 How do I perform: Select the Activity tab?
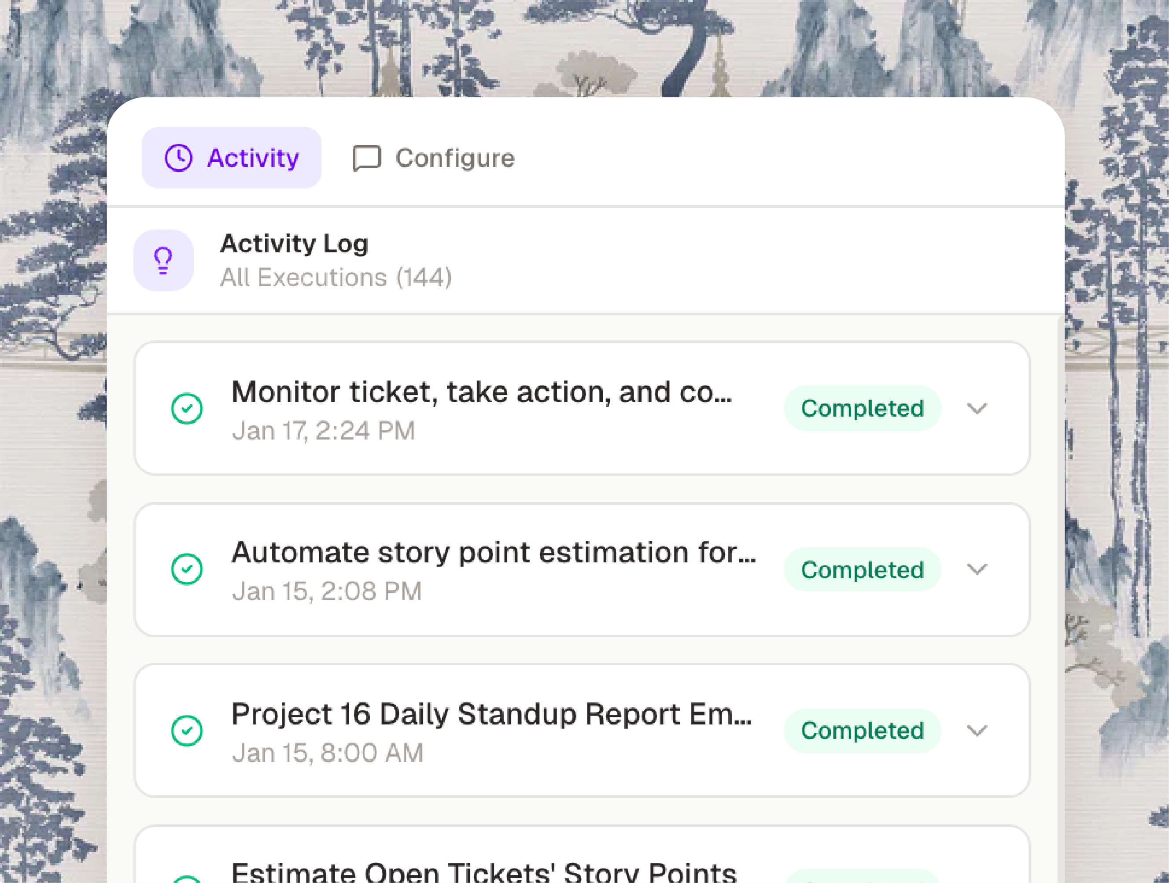click(x=253, y=157)
